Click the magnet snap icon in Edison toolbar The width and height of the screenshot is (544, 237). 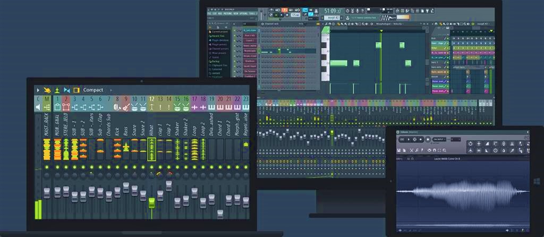click(435, 150)
